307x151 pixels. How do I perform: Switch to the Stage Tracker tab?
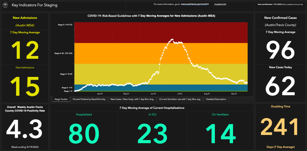[61, 99]
